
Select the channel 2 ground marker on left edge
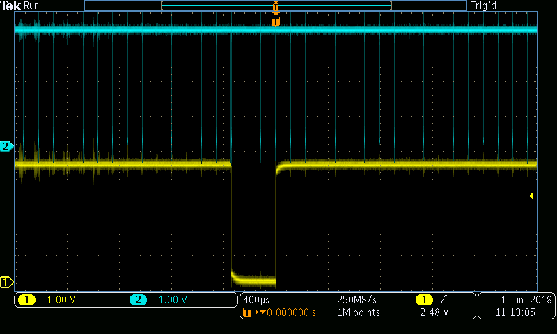[6, 146]
